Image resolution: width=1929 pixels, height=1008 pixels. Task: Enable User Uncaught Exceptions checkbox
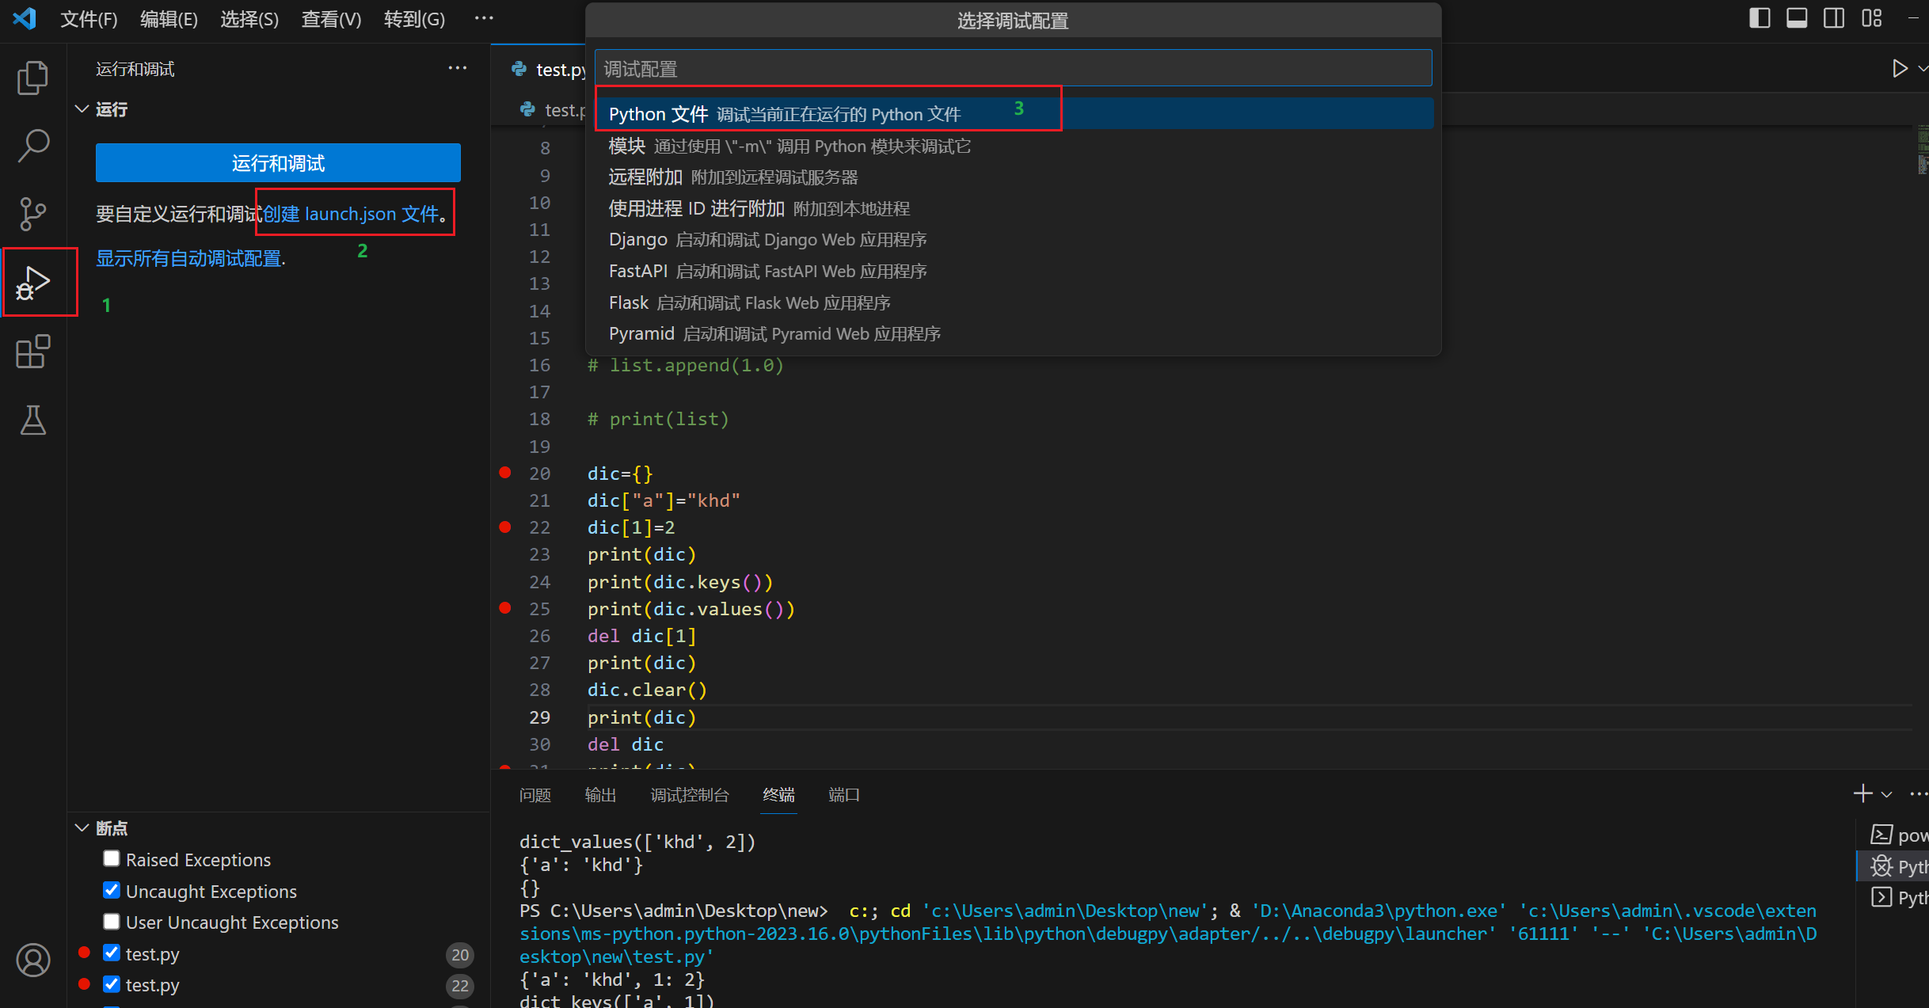pyautogui.click(x=112, y=922)
